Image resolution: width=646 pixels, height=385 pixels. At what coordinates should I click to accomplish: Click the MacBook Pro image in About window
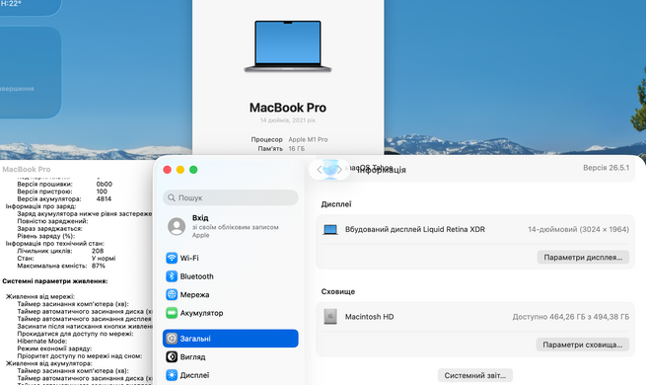click(288, 46)
